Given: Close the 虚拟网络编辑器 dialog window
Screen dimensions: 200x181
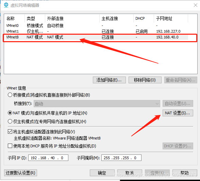Looking at the screenshot, I should (195, 5).
